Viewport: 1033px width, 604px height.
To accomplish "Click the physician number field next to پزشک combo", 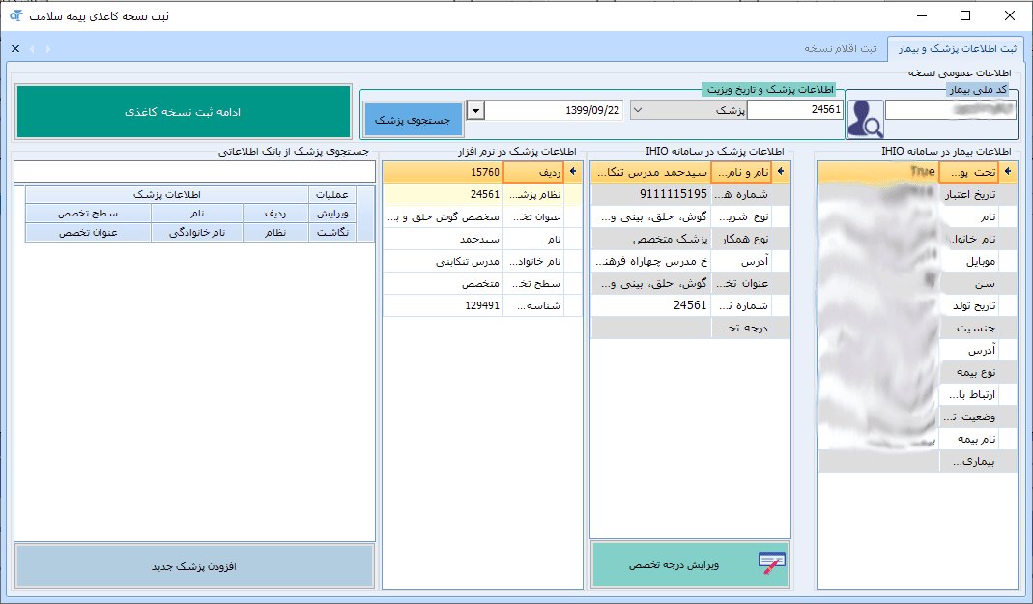I will [x=795, y=110].
